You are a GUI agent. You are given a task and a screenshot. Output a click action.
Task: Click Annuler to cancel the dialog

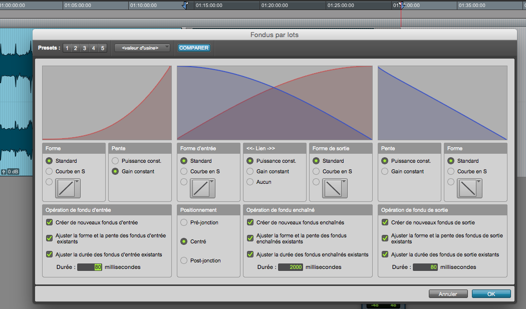448,294
